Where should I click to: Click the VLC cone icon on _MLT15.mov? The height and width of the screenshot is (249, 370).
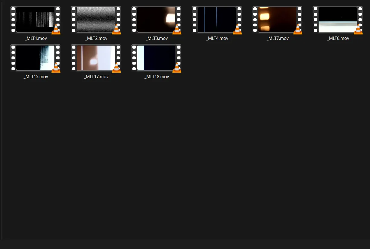[x=56, y=68]
